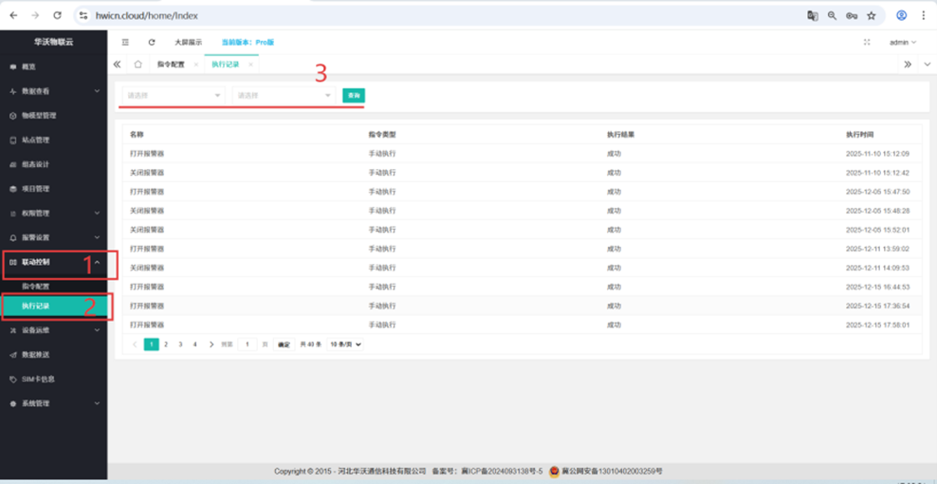Expand 数据查看 in the sidebar
Screen dimensions: 937x484
tap(53, 91)
